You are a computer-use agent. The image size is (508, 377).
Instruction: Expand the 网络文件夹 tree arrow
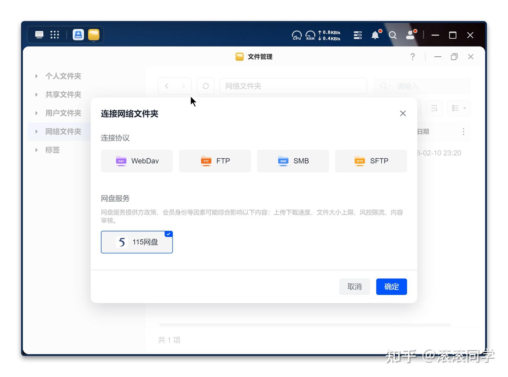(36, 131)
